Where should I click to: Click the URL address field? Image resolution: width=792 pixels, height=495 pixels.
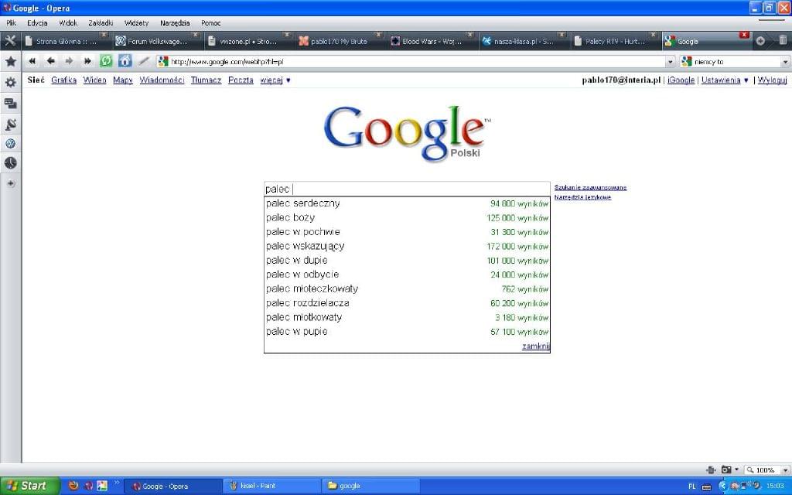(417, 62)
